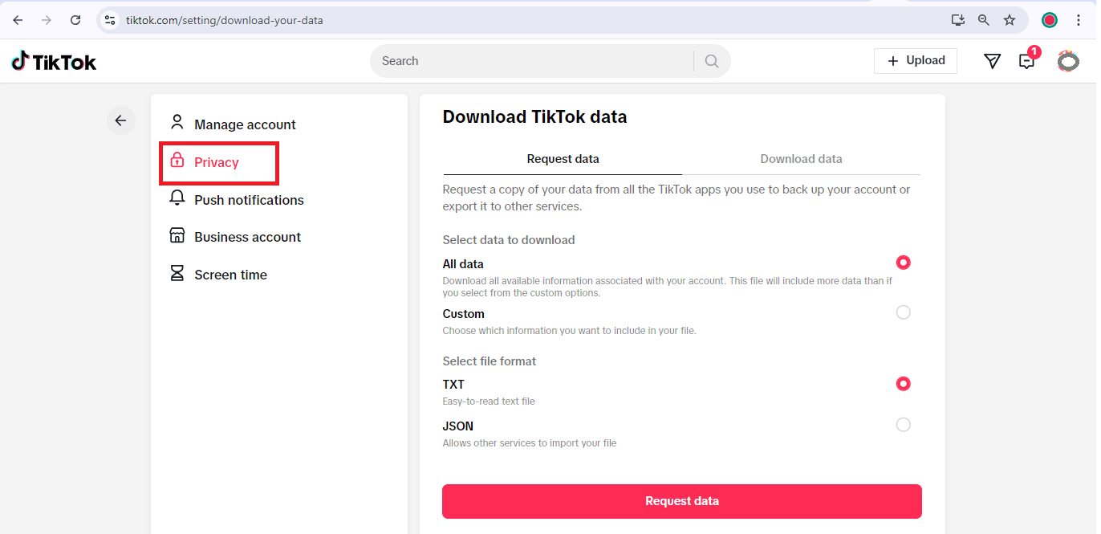Viewport: 1101px width, 534px height.
Task: Bookmark this page with star icon
Action: point(1010,20)
